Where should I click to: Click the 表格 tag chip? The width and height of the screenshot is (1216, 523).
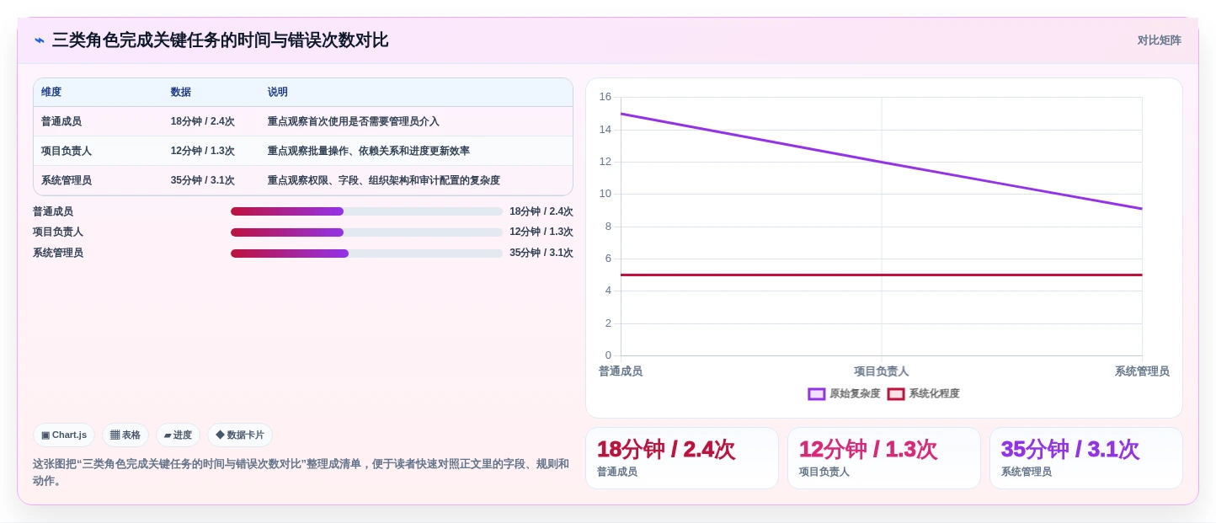[125, 435]
